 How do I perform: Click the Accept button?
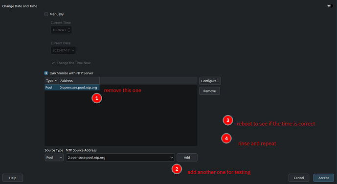tap(323, 178)
